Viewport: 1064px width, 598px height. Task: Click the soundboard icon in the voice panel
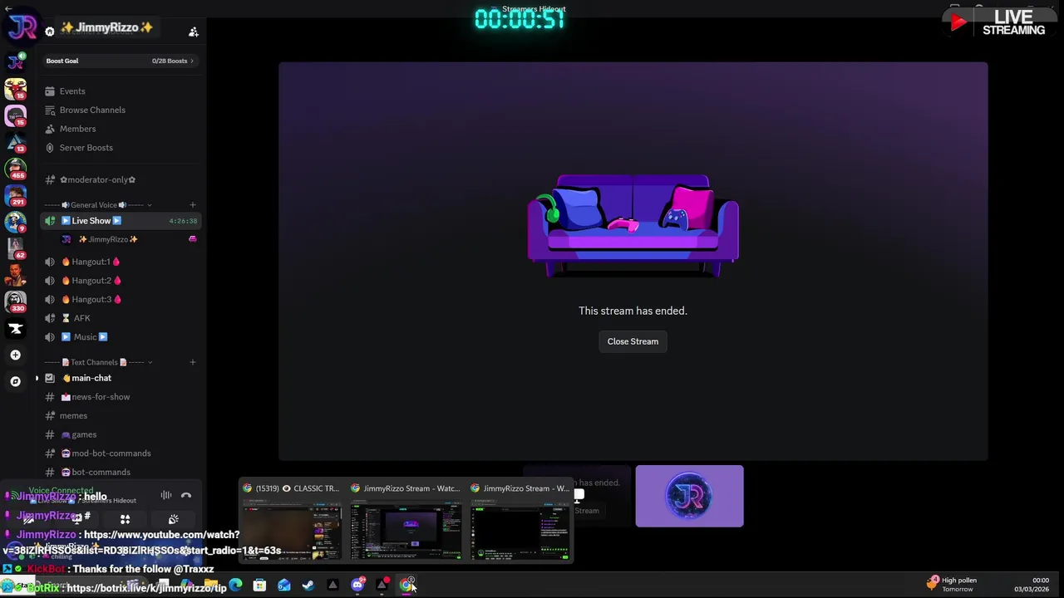173,519
